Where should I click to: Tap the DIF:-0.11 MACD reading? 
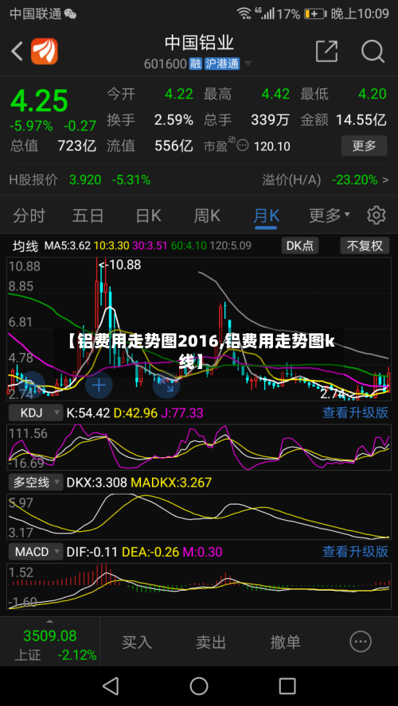[92, 552]
